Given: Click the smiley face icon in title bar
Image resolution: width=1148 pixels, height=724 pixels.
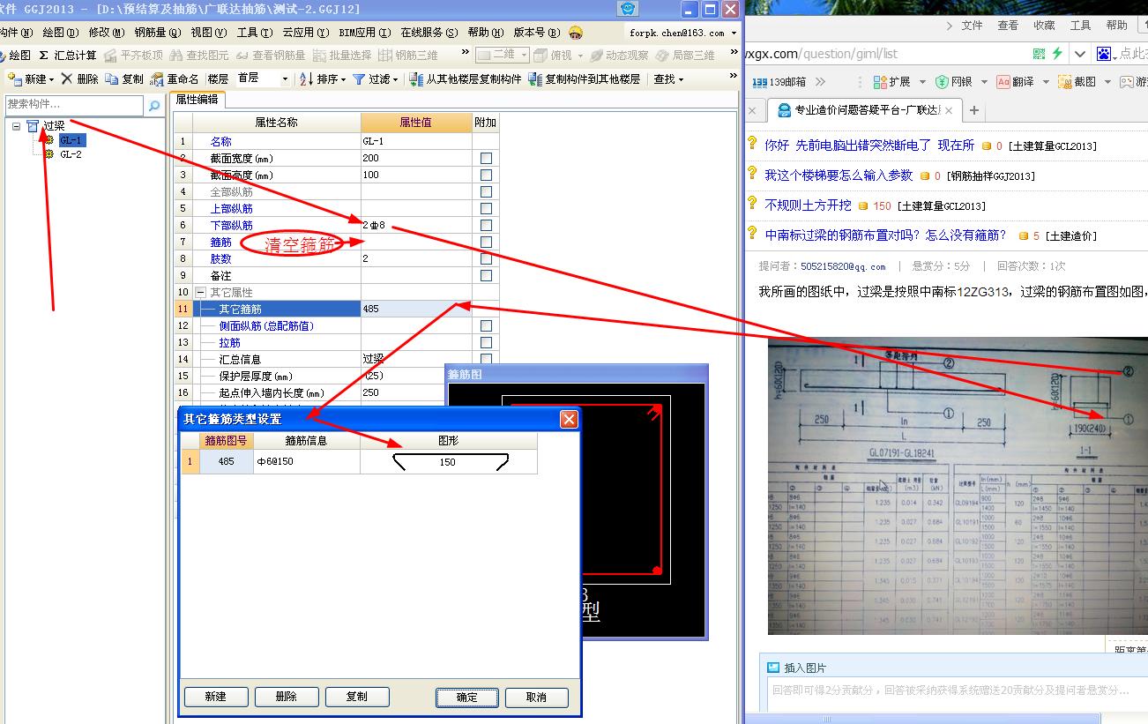Looking at the screenshot, I should 628,9.
